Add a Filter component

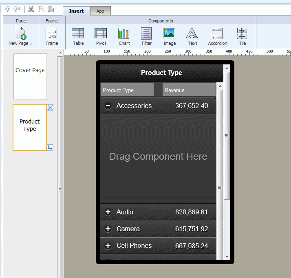point(146,36)
